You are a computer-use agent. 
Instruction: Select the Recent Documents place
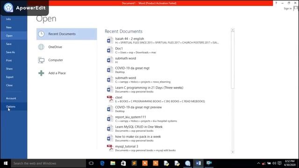[x=66, y=34]
